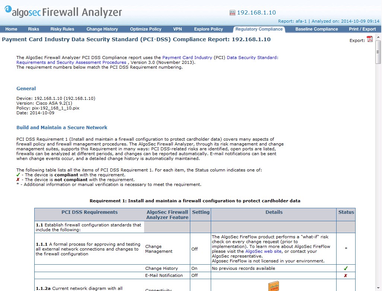Click 'Date: 2014-10-09' text
Image resolution: width=382 pixels, height=291 pixels.
pos(35,113)
